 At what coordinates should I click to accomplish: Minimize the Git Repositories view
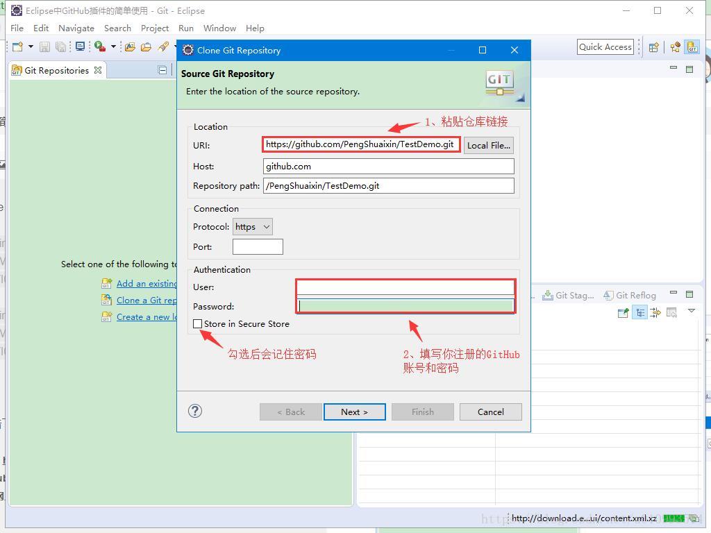tap(162, 70)
